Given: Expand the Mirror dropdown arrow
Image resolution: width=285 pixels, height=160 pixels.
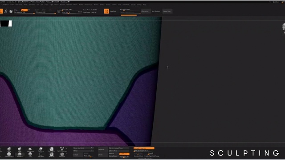Looking at the screenshot, I should [91, 151].
